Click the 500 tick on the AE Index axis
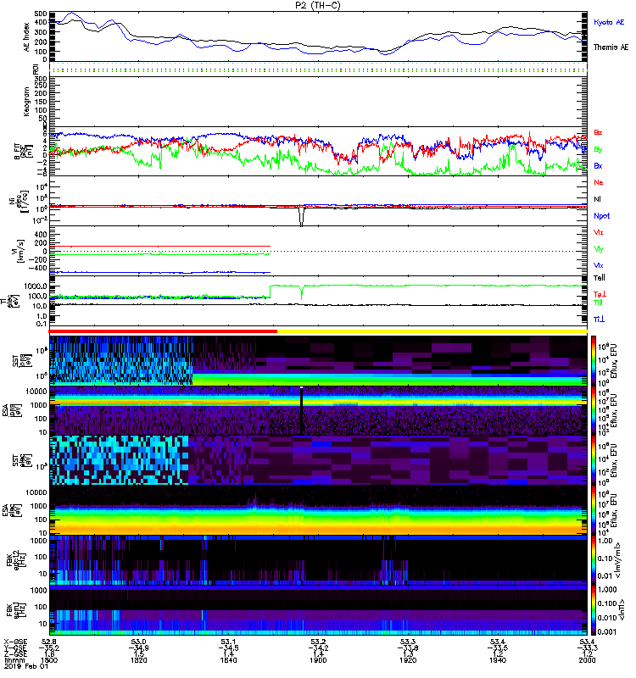 [41, 14]
